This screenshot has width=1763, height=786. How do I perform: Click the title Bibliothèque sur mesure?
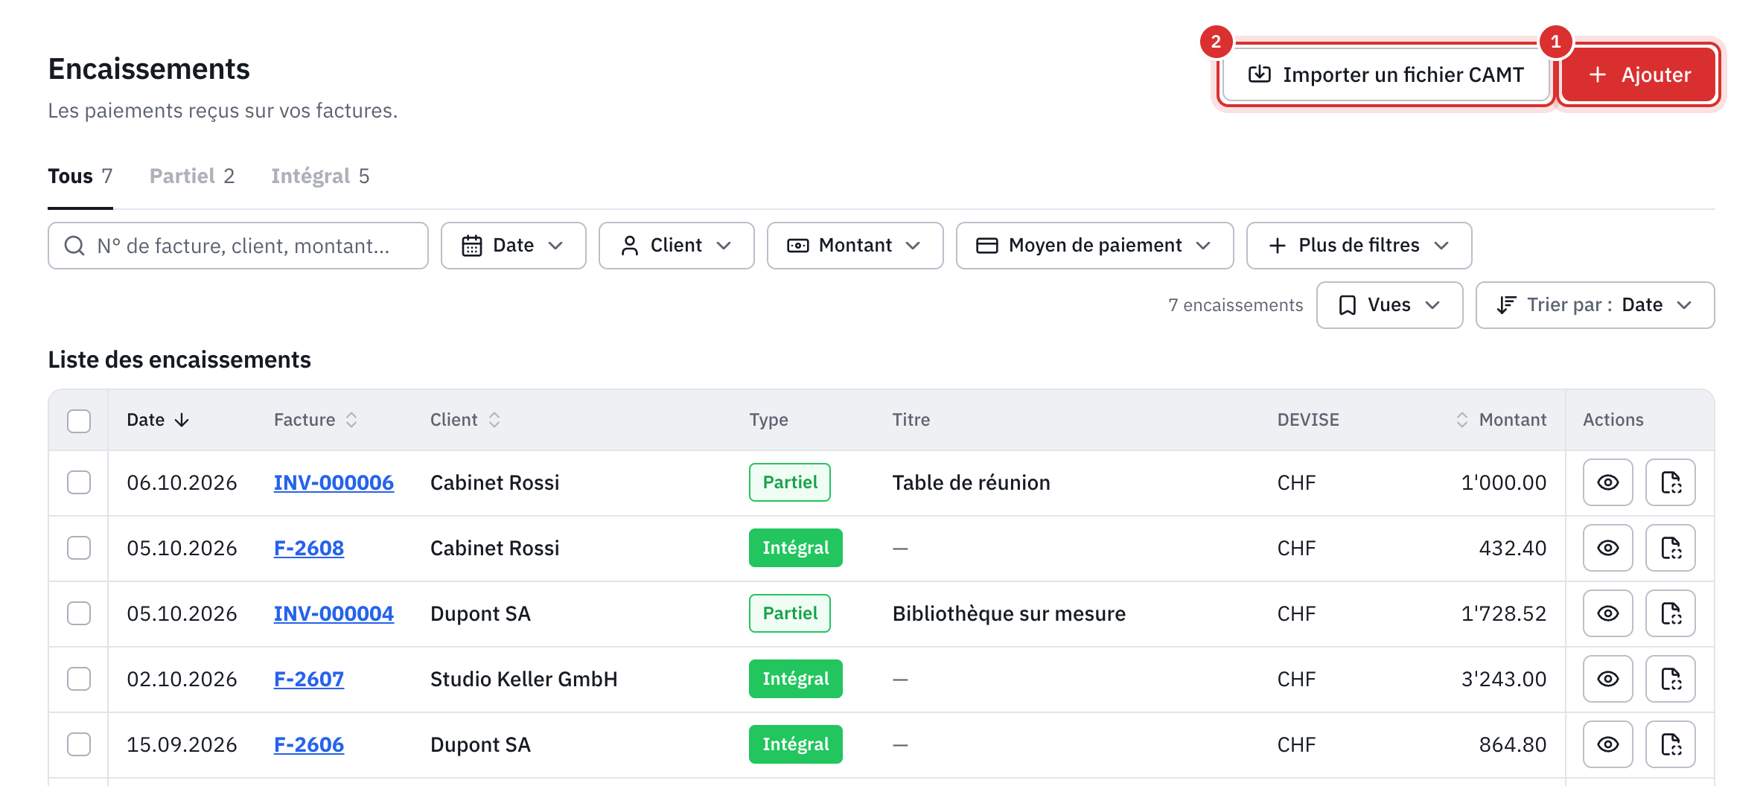[1009, 613]
